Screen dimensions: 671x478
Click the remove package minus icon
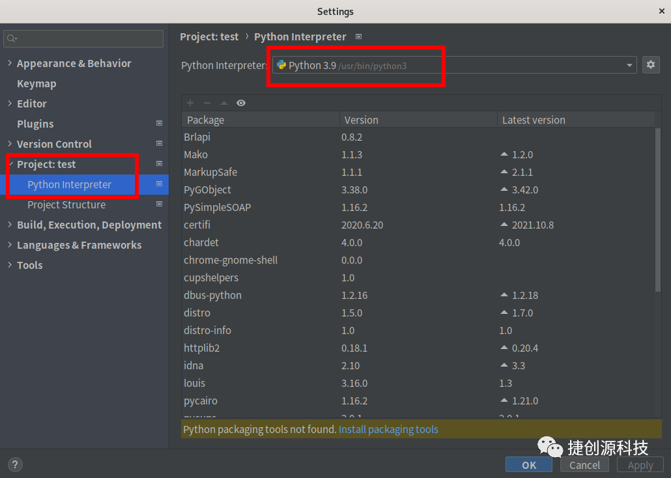pos(207,103)
